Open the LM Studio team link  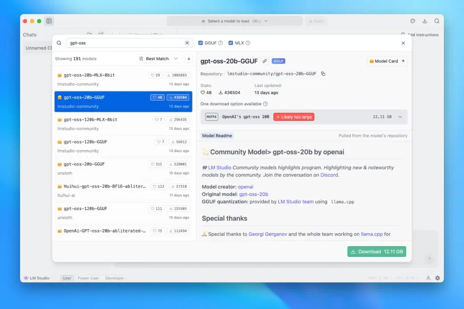[296, 202]
